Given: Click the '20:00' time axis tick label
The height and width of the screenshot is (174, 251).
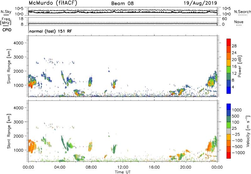Looking at the screenshot, I should (x=185, y=167).
